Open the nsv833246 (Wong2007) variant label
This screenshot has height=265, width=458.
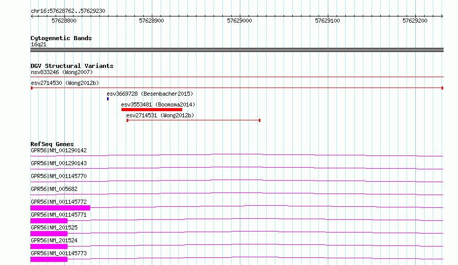[x=62, y=73]
